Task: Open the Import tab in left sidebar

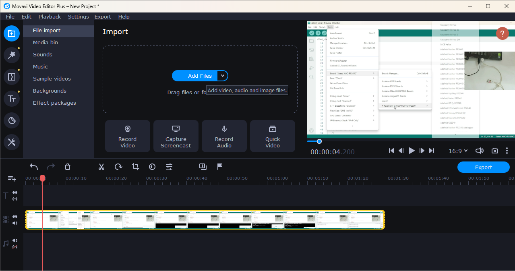Action: 12,33
